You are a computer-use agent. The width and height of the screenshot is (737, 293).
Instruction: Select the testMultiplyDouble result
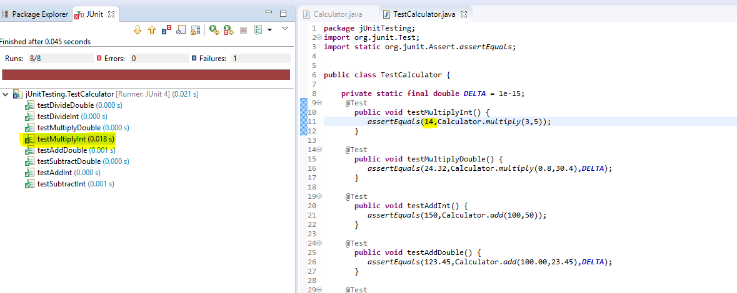click(x=77, y=128)
